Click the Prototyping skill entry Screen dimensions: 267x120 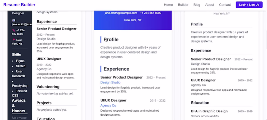point(20,86)
